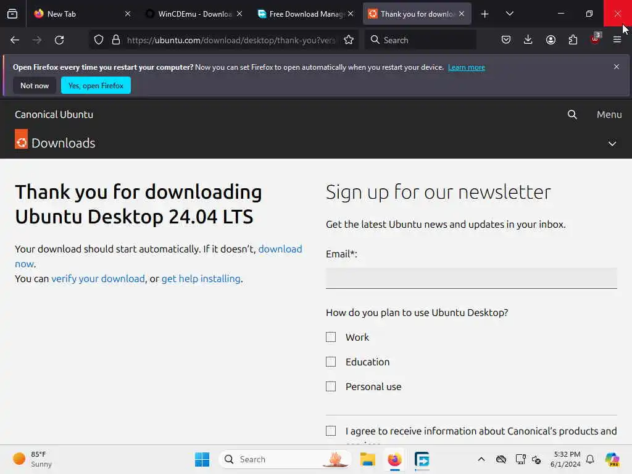Open the Firefox downloads panel
The width and height of the screenshot is (632, 474).
pyautogui.click(x=528, y=40)
